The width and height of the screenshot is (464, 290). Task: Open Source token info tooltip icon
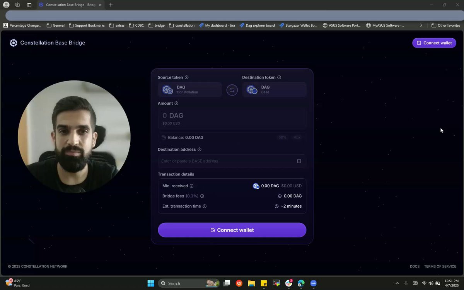(187, 77)
